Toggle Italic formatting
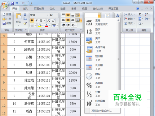This screenshot has width=155, height=116. (x=37, y=21)
